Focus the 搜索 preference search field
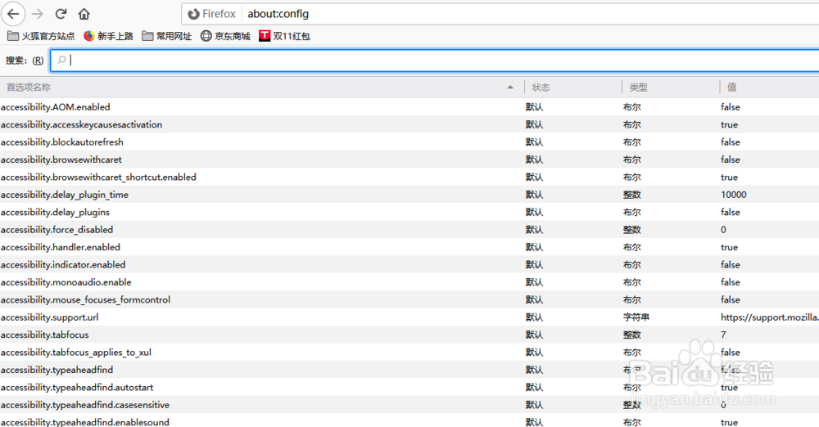 pos(435,60)
